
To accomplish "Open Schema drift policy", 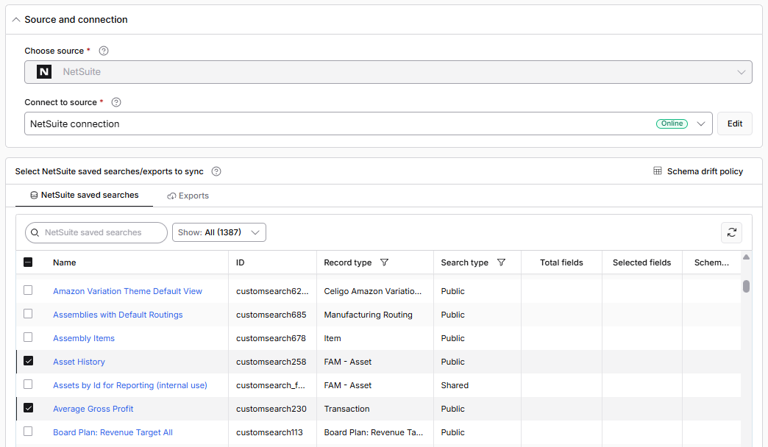I will [x=698, y=171].
